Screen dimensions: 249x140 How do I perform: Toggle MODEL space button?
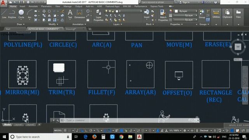[58, 131]
